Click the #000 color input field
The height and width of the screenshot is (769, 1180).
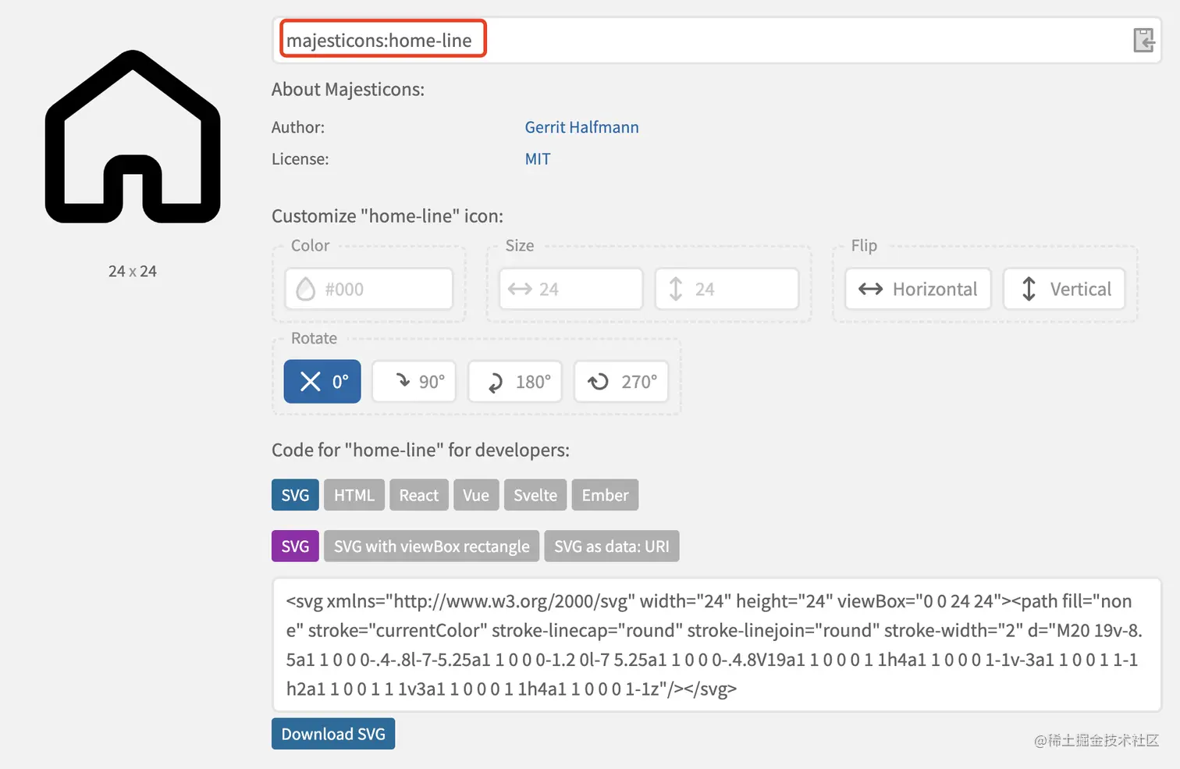[369, 289]
